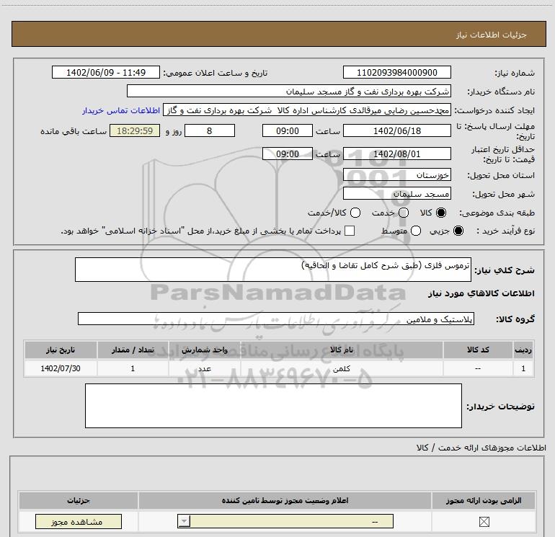555x537 pixels.
Task: Click the response deadline date field
Action: 396,130
